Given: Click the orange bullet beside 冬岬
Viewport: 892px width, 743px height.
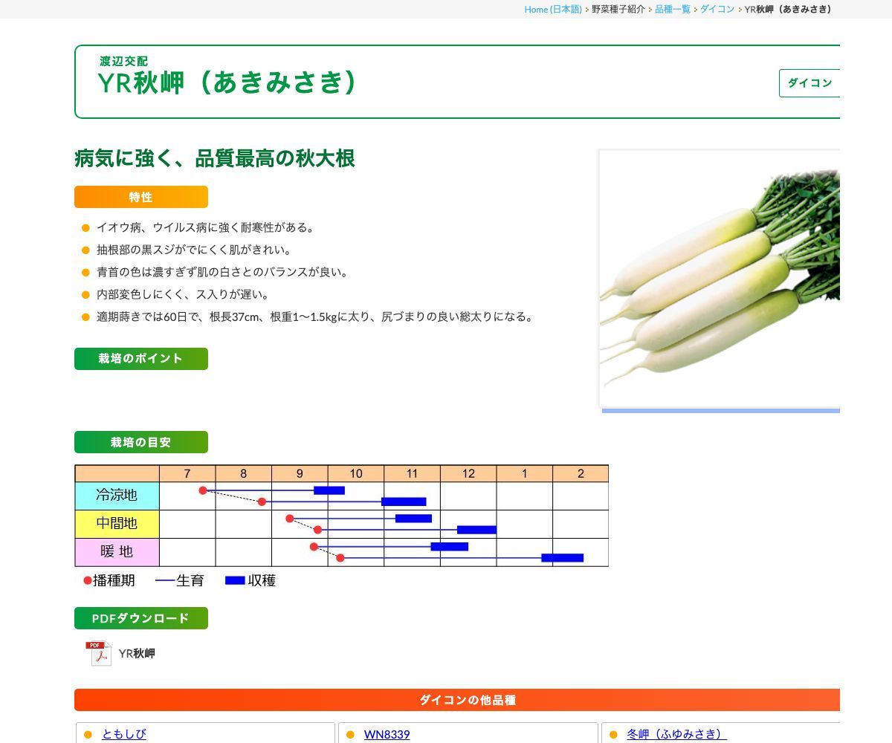Looking at the screenshot, I should 613,734.
